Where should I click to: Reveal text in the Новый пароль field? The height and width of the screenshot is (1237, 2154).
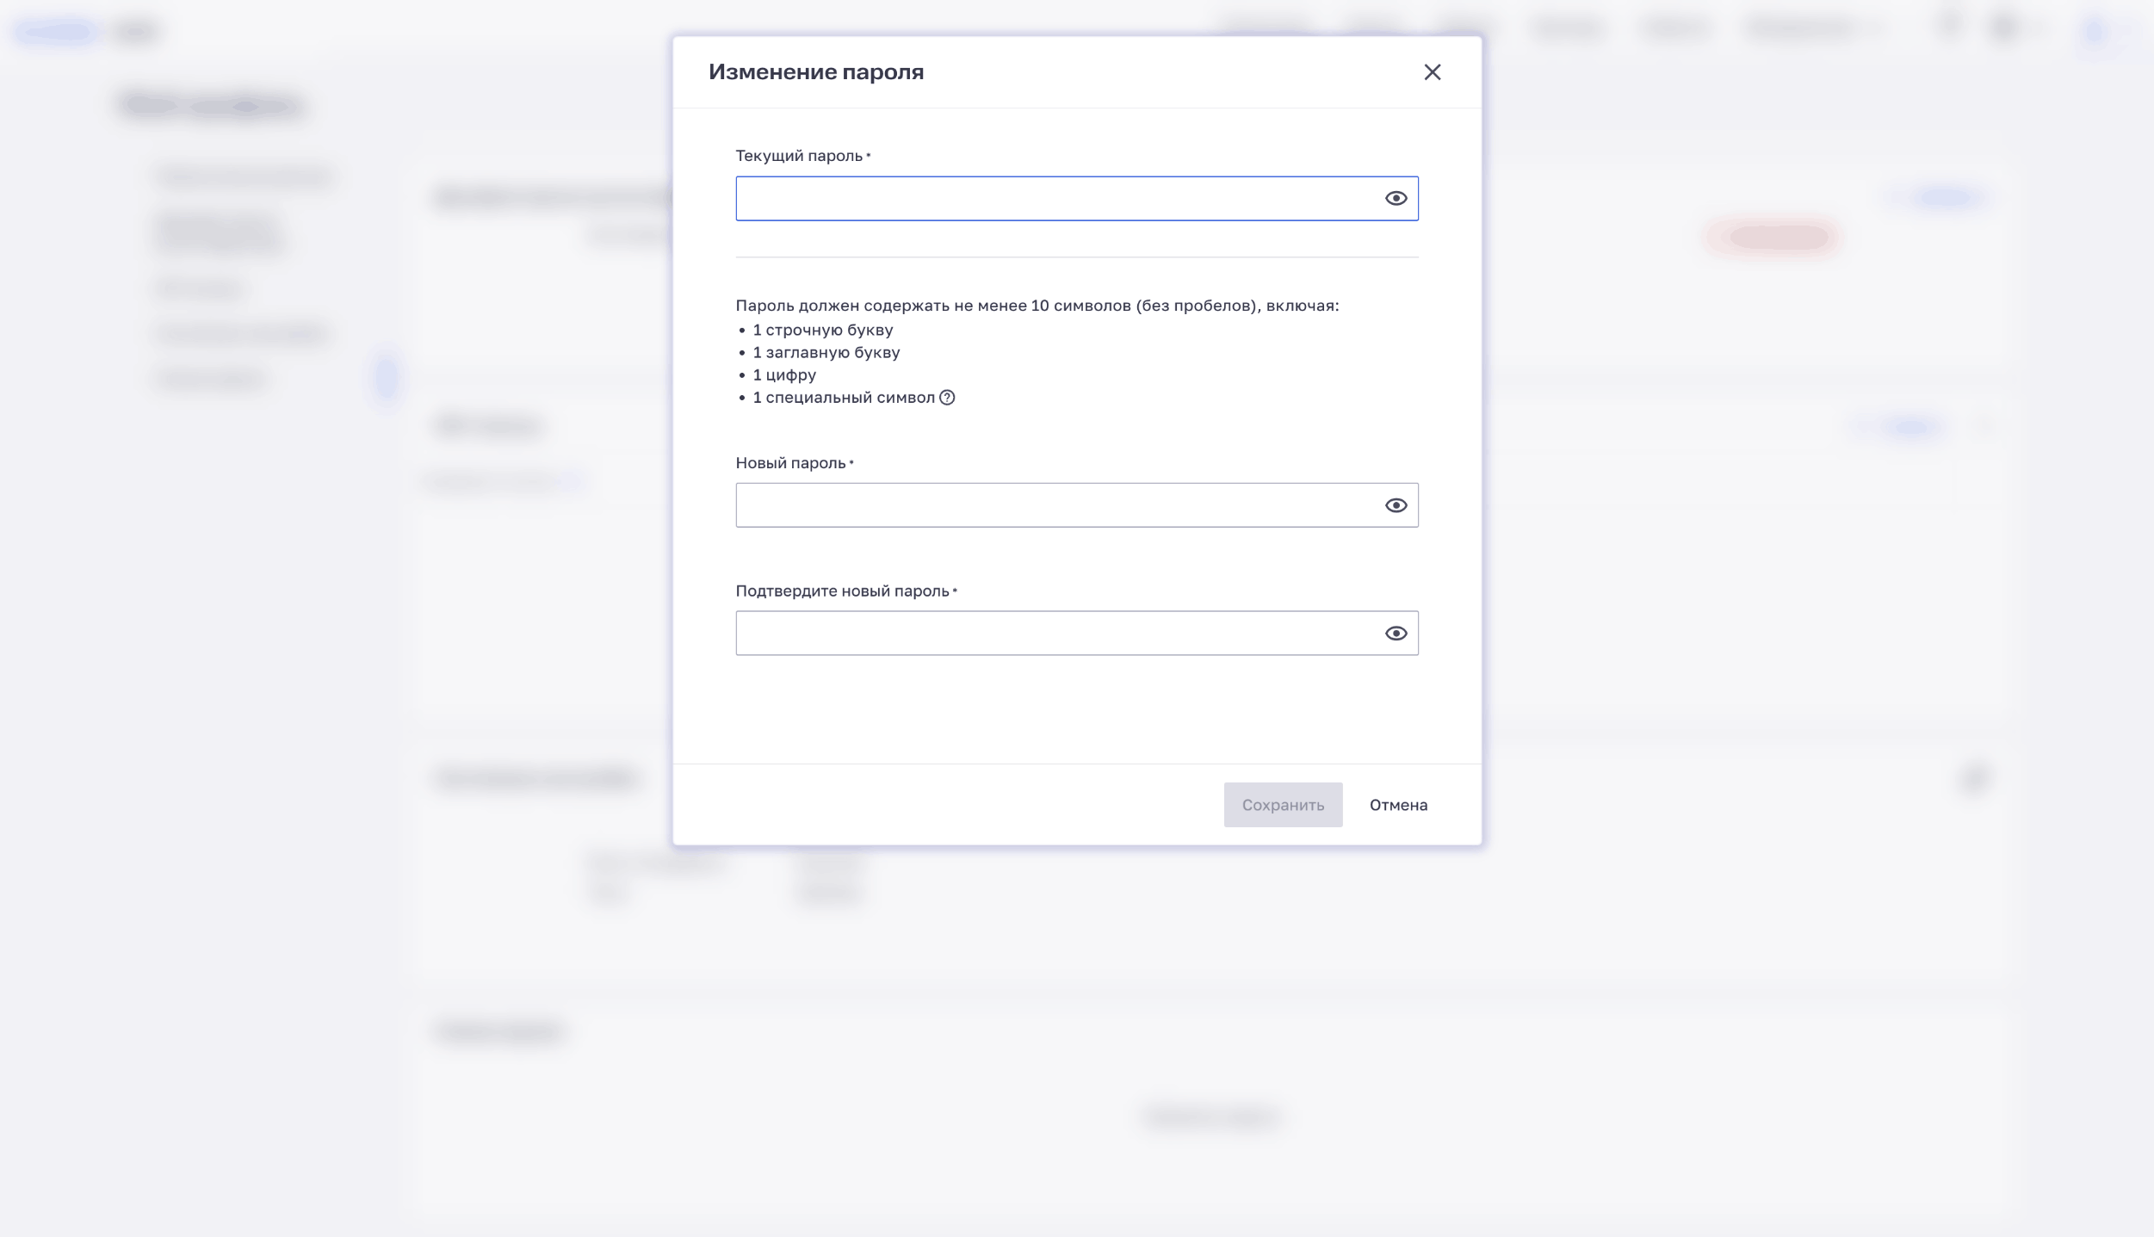point(1396,505)
